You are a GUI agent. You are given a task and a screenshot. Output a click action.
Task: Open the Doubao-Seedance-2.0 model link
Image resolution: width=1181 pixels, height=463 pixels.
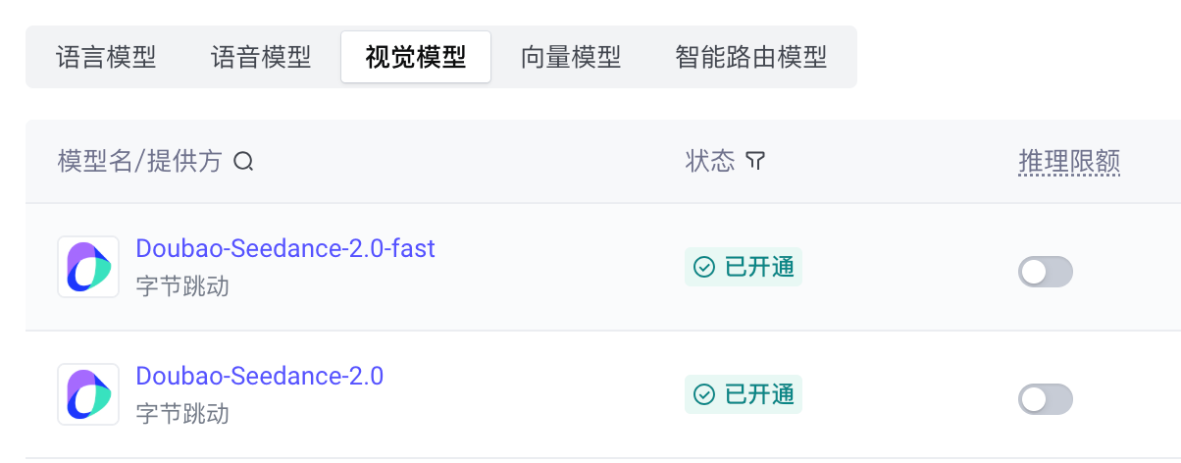[260, 376]
